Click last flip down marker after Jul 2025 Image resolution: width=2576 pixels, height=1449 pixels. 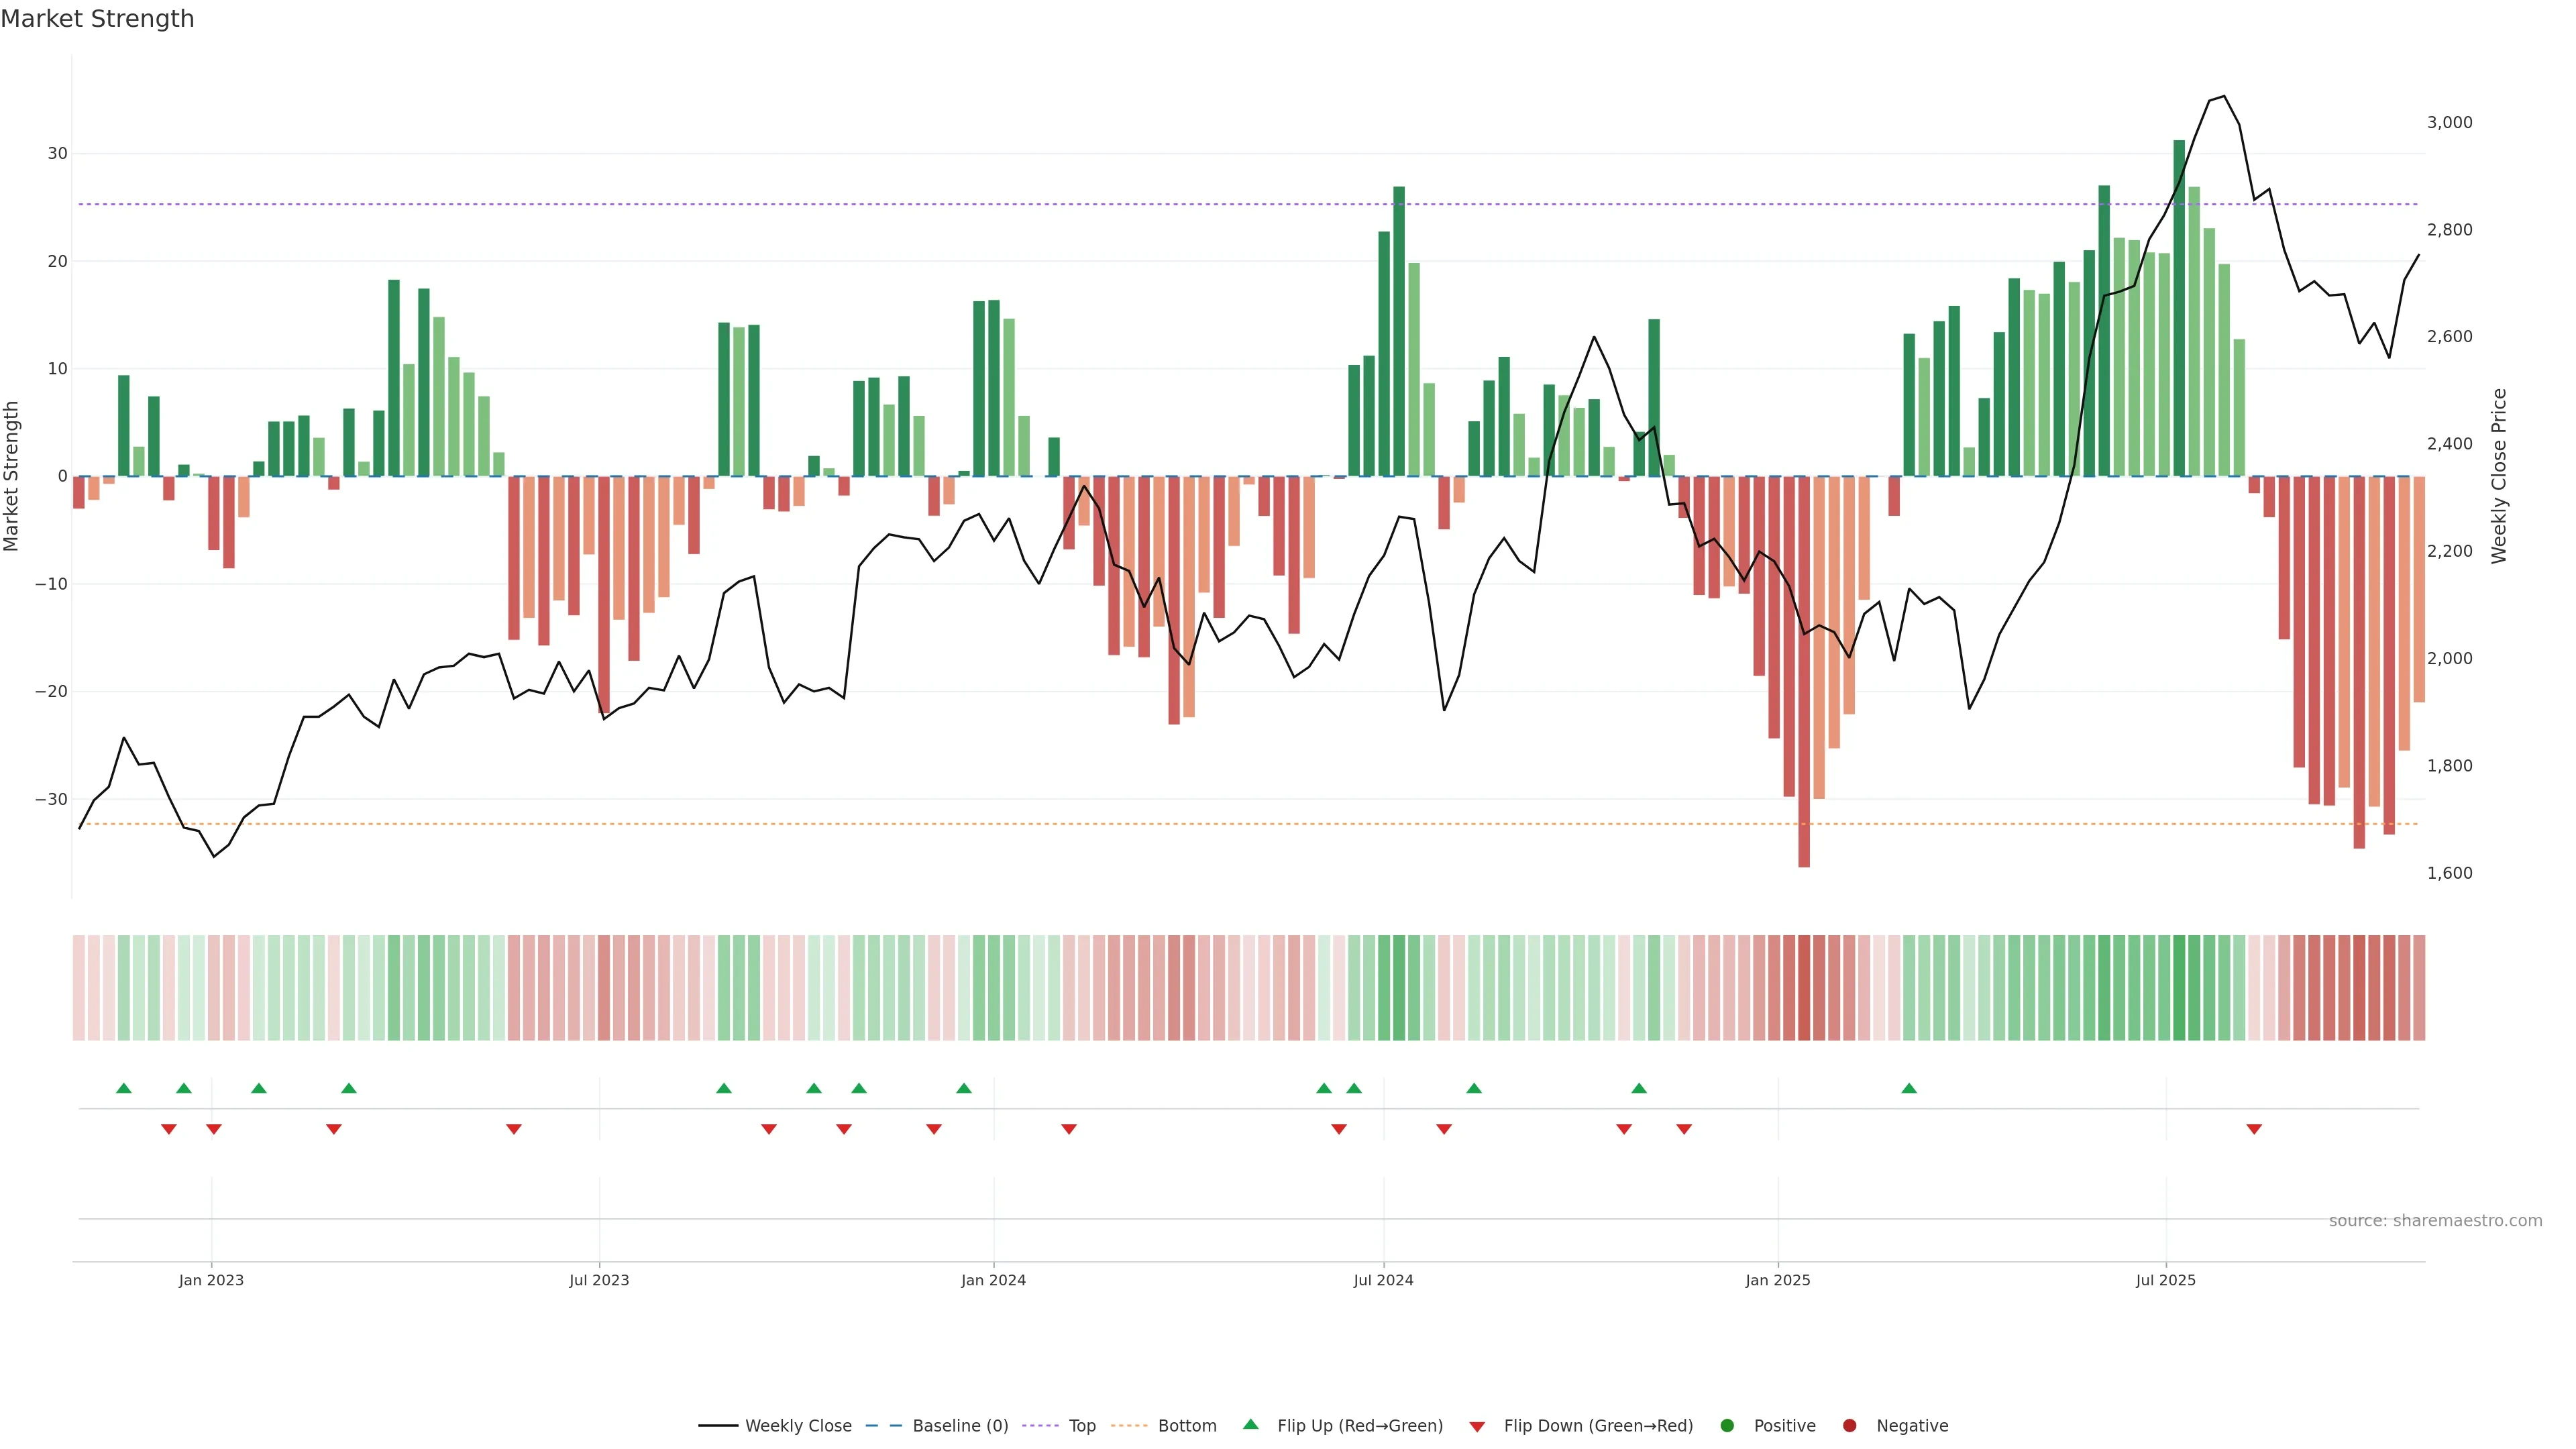point(2254,1129)
